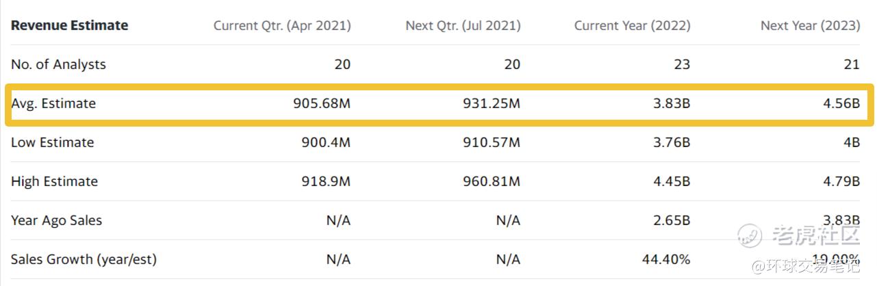This screenshot has height=286, width=877.
Task: Select the 931.25M average estimate value
Action: pos(491,104)
